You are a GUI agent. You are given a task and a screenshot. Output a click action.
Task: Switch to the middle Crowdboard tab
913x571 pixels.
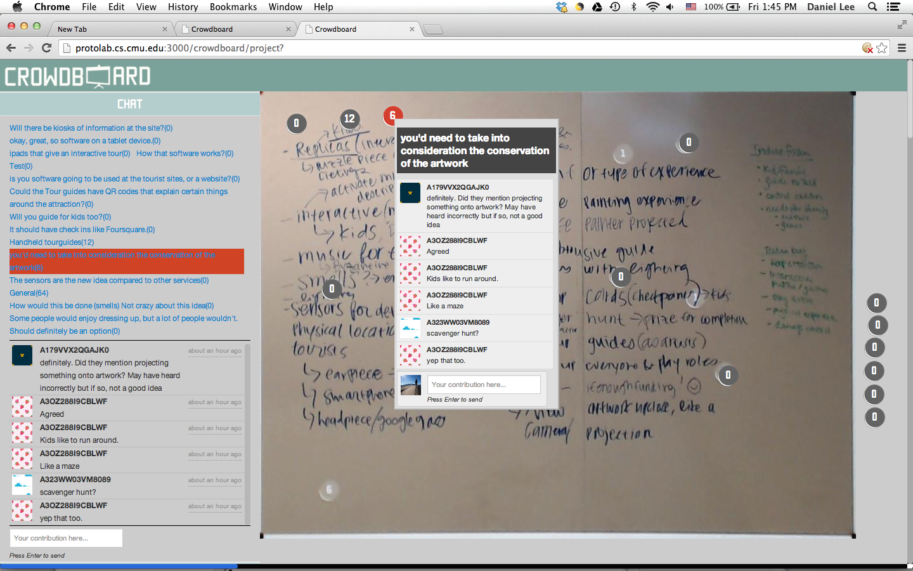click(235, 29)
